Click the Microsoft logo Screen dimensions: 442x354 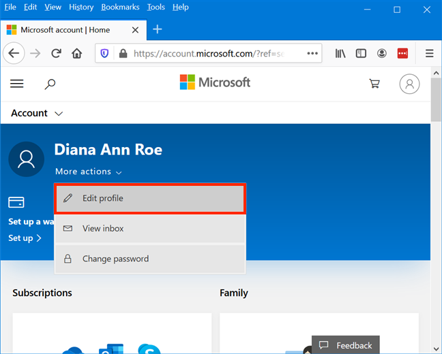(215, 82)
